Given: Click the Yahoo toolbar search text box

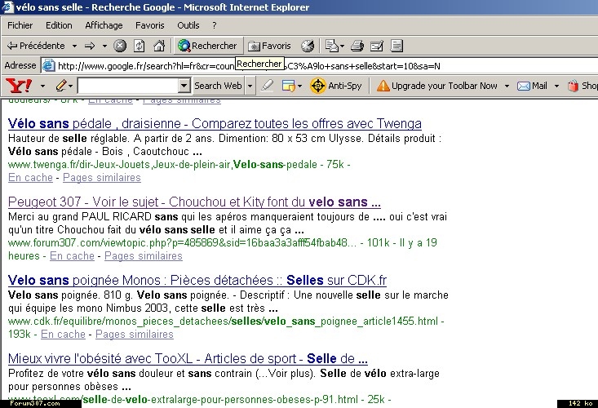Looking at the screenshot, I should click(x=128, y=86).
